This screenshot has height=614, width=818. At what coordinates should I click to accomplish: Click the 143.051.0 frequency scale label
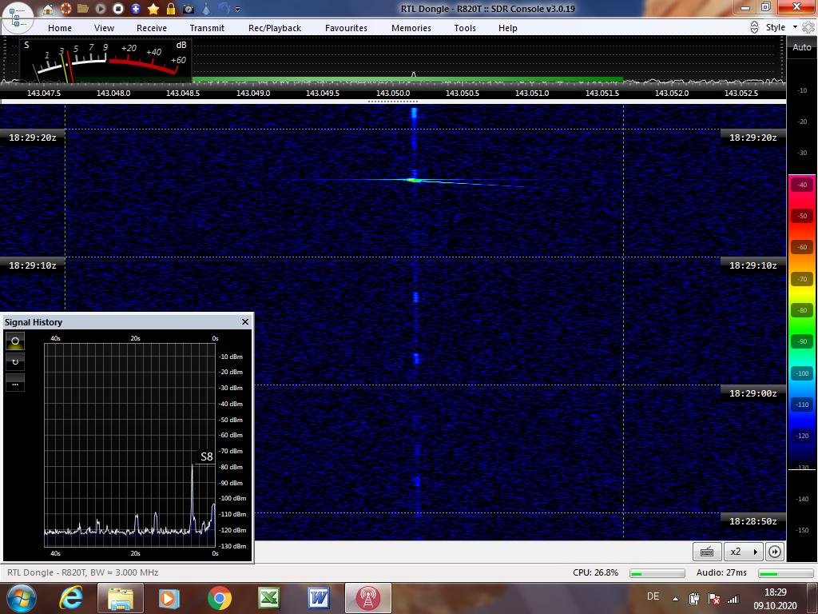click(x=531, y=93)
